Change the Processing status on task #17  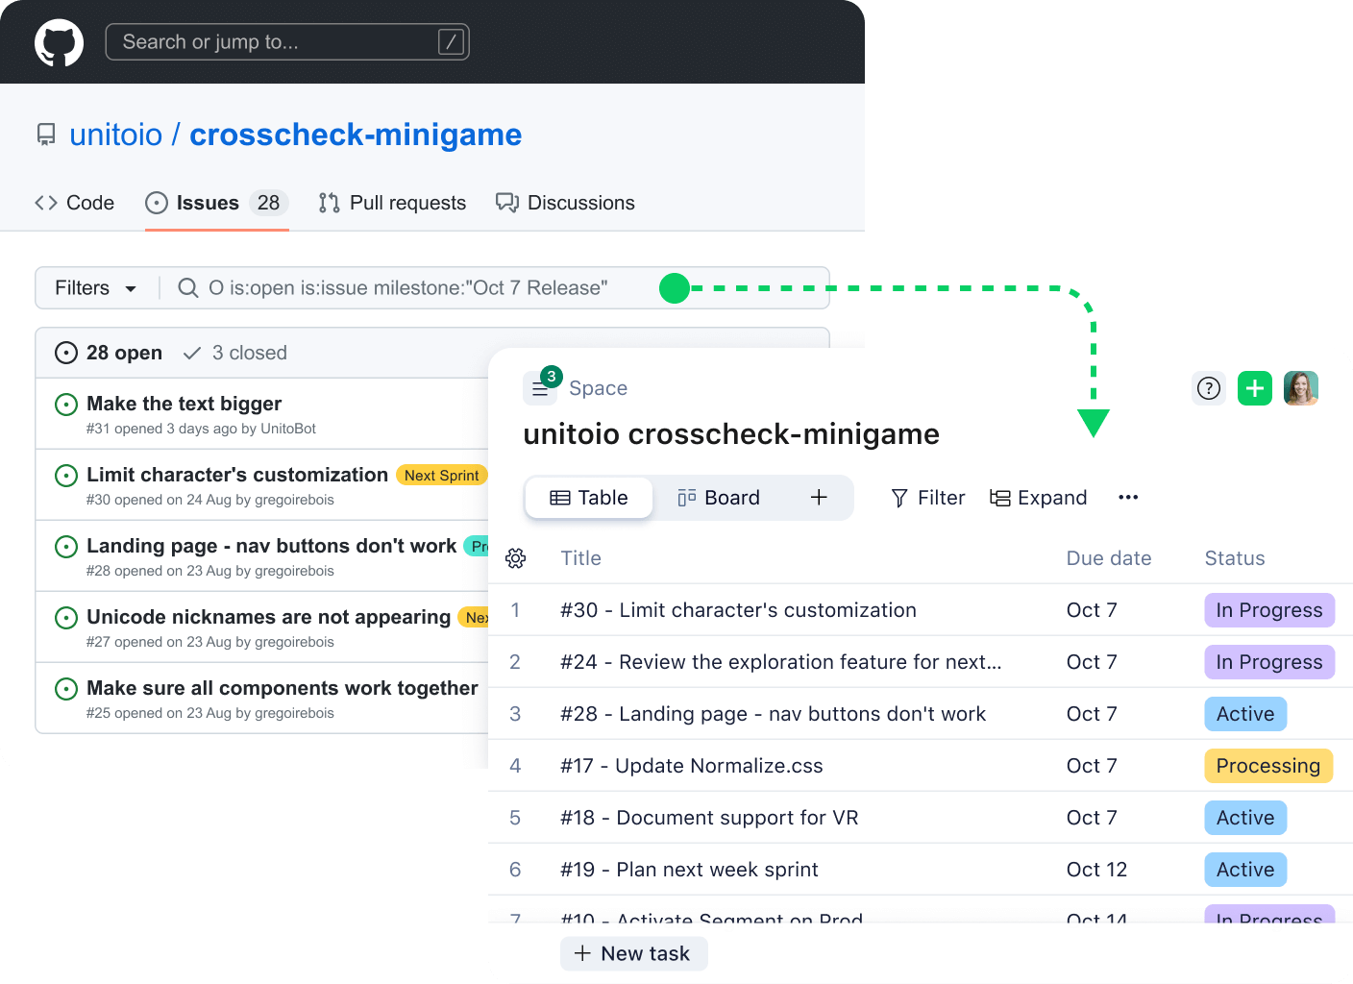coord(1267,766)
